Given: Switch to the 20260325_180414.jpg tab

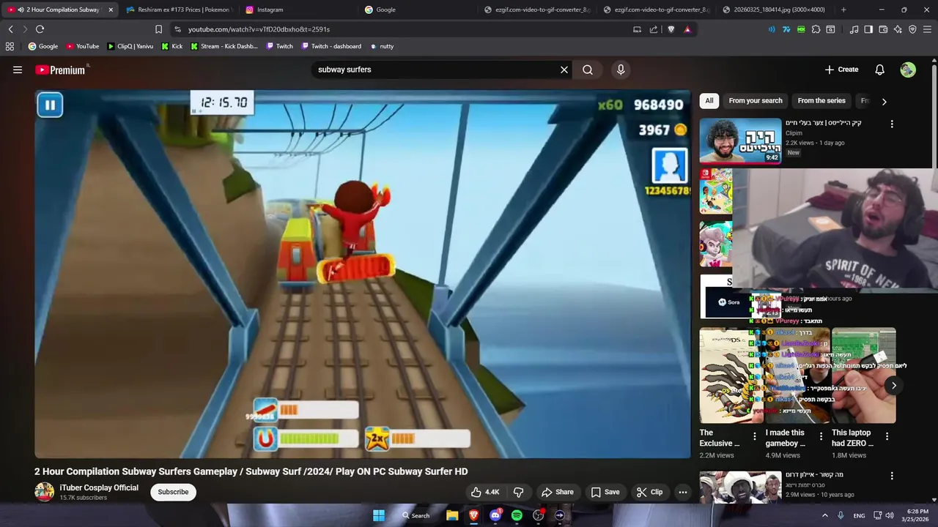Looking at the screenshot, I should pyautogui.click(x=774, y=10).
